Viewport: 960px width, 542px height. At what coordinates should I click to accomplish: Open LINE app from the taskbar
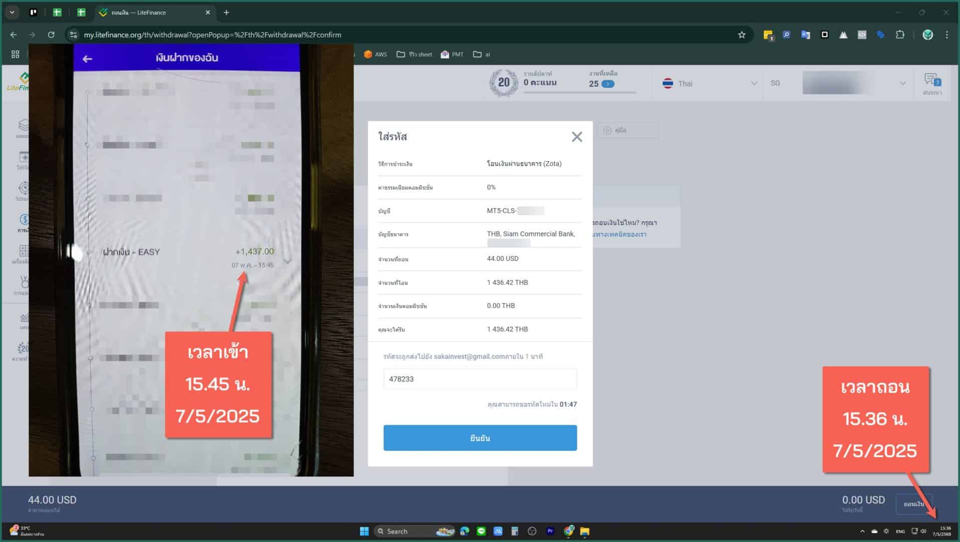(x=482, y=531)
